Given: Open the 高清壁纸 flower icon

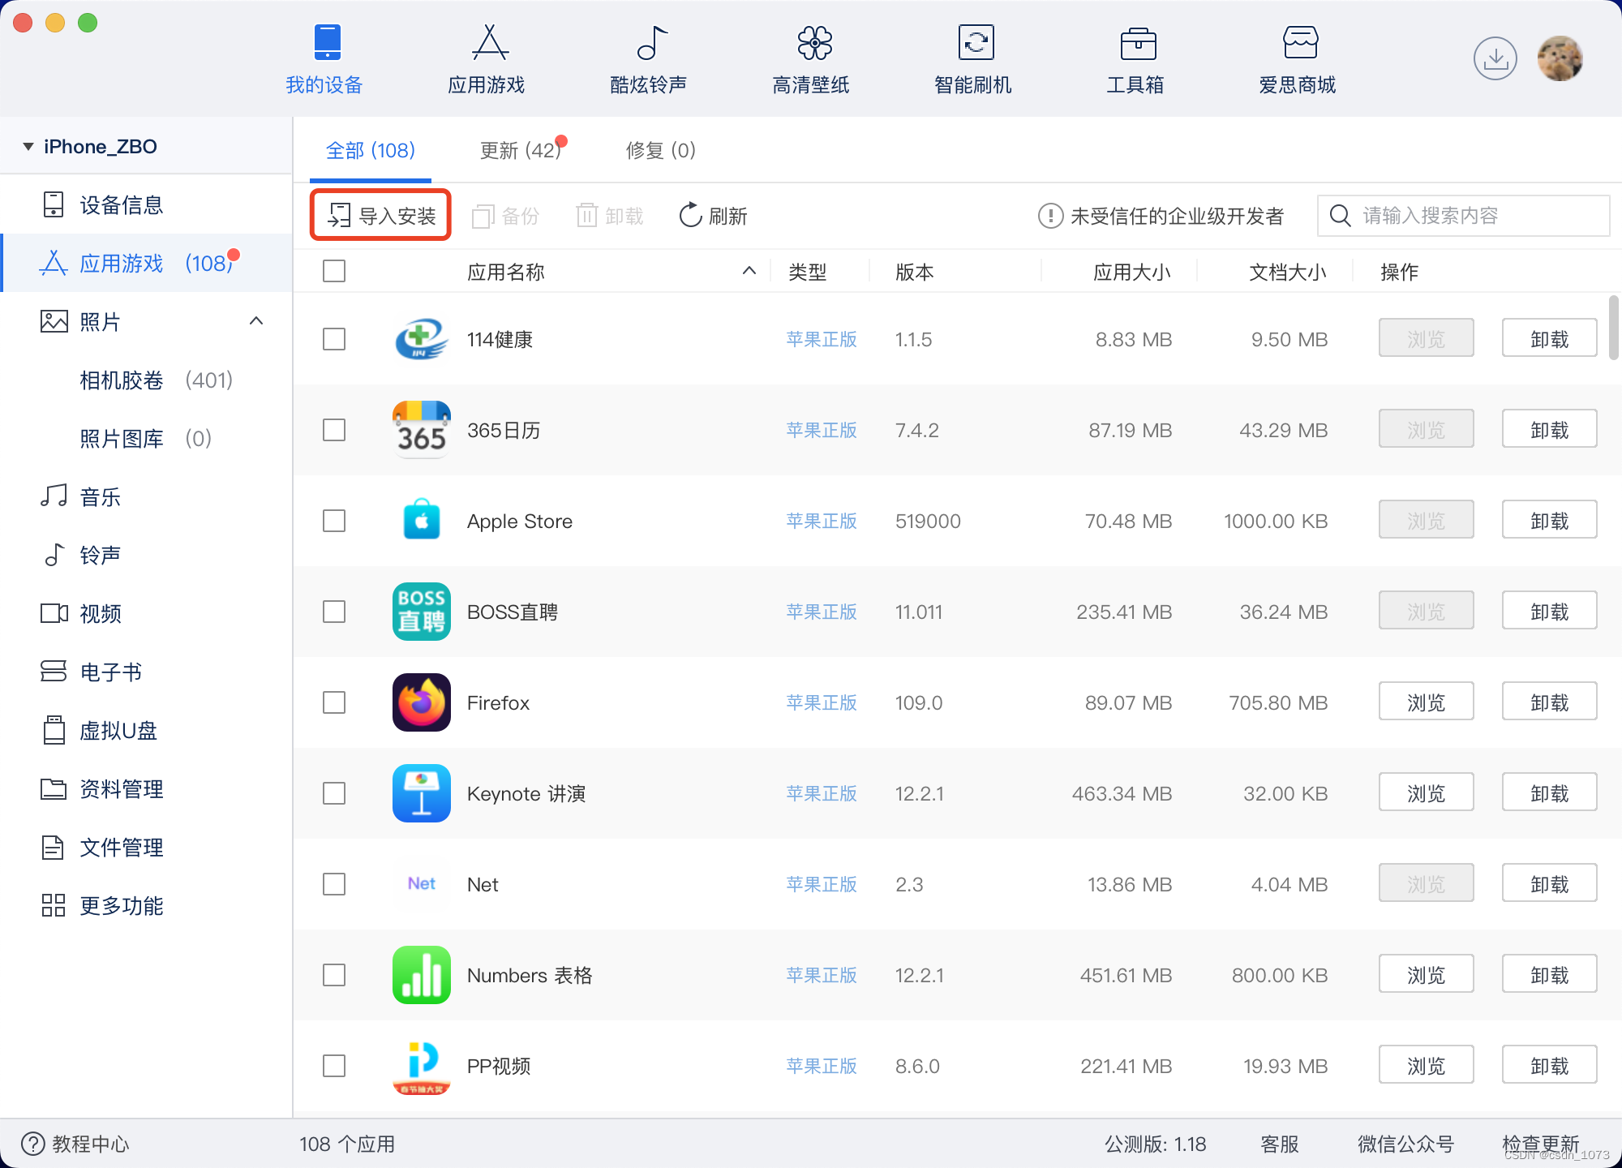Looking at the screenshot, I should click(814, 42).
